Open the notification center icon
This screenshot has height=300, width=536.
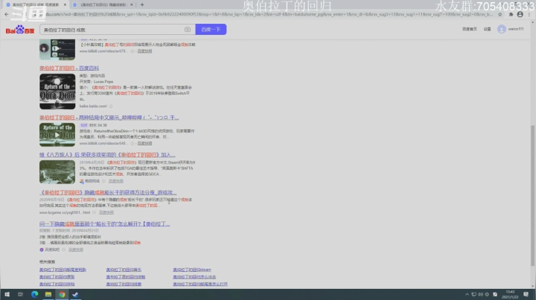526,294
